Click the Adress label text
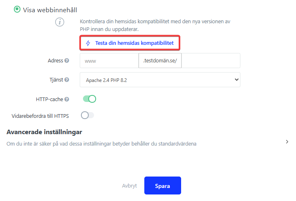The height and width of the screenshot is (201, 296). click(x=55, y=61)
